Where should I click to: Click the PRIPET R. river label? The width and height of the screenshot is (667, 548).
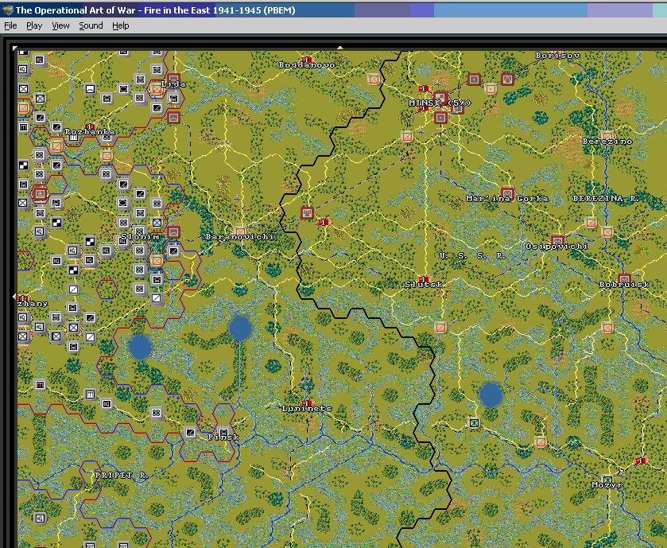point(122,476)
